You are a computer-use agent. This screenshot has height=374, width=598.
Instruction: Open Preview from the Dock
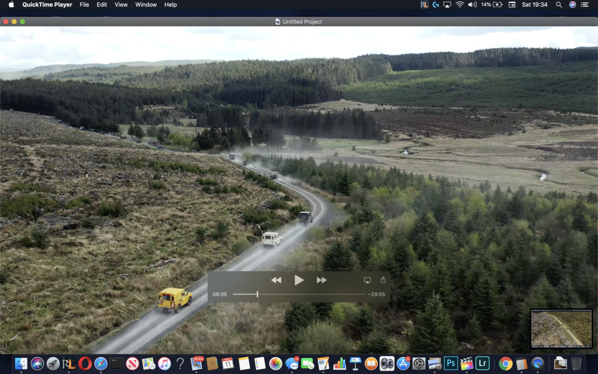tap(434, 363)
